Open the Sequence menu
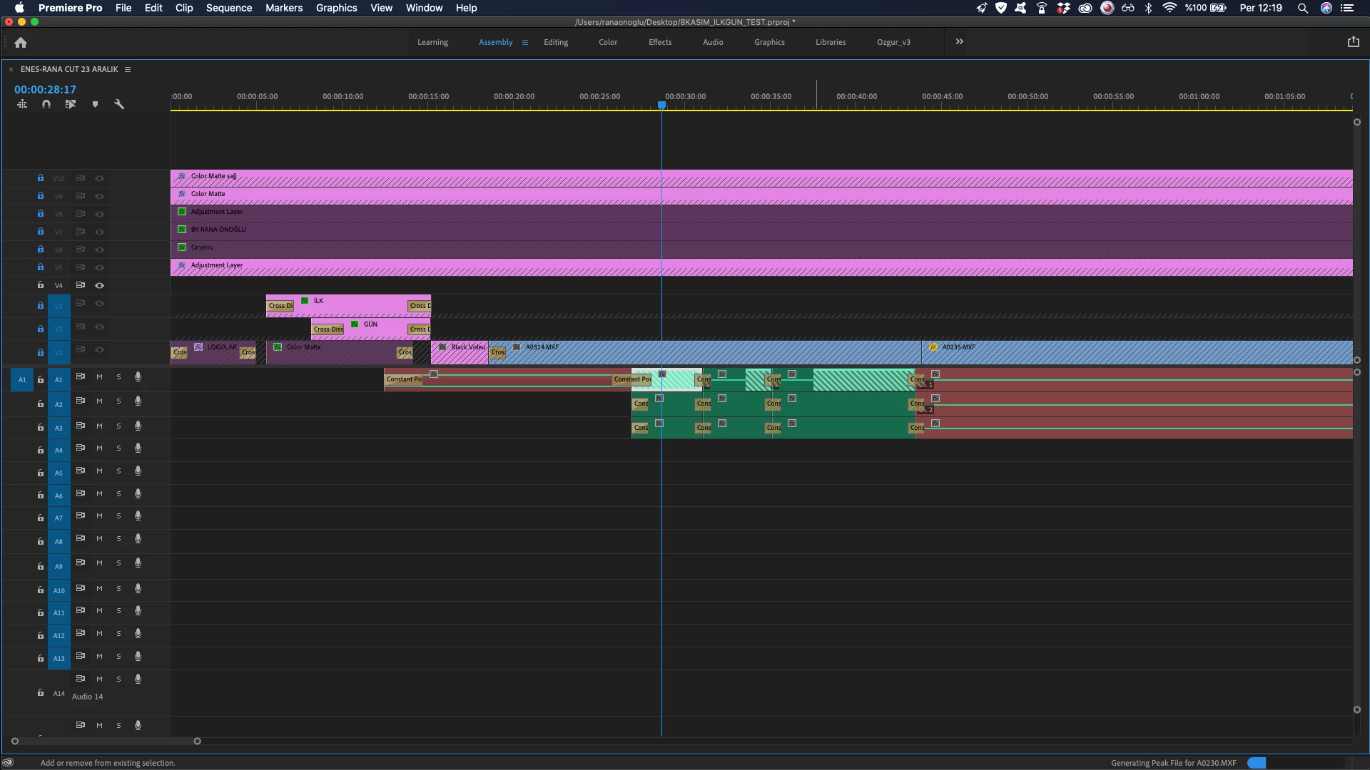Viewport: 1370px width, 770px height. coord(228,8)
